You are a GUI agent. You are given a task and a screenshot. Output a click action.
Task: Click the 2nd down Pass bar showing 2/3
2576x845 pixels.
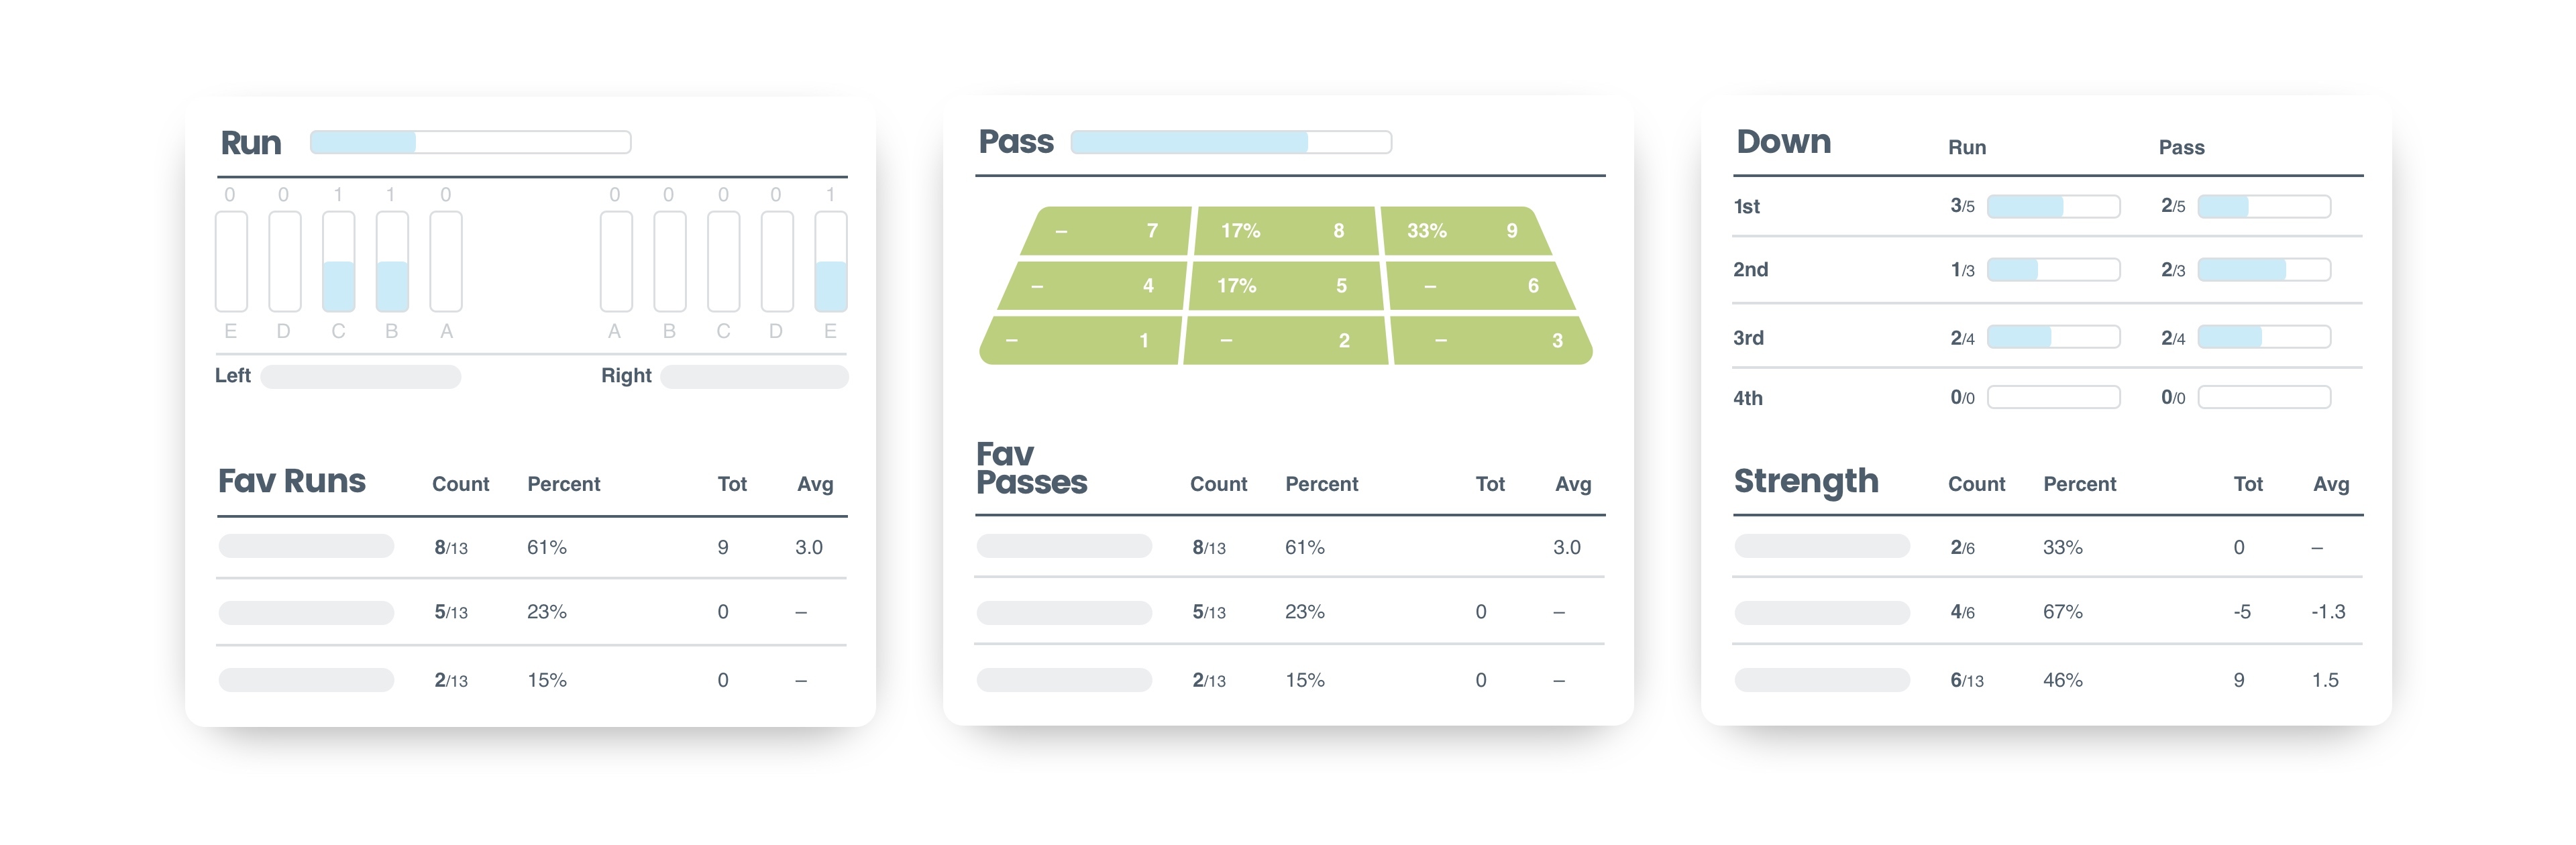[2264, 270]
